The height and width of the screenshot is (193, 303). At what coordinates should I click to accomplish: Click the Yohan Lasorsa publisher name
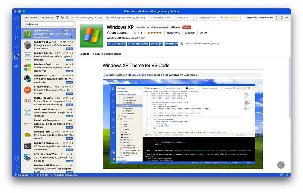tap(118, 33)
